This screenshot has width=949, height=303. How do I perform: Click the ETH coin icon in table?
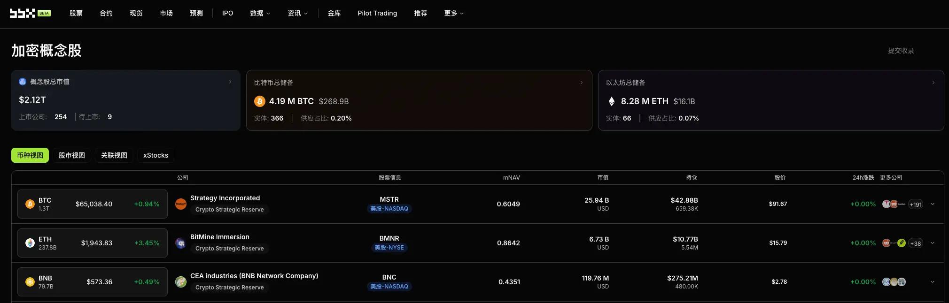(x=30, y=243)
